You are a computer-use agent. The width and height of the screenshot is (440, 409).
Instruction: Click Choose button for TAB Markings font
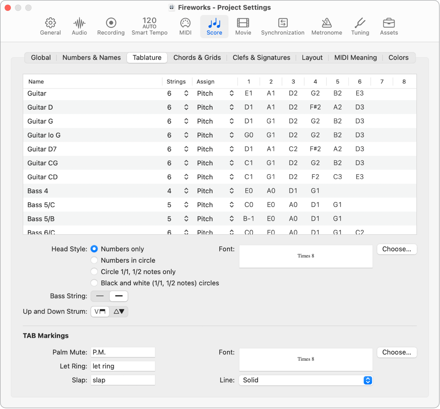click(397, 352)
